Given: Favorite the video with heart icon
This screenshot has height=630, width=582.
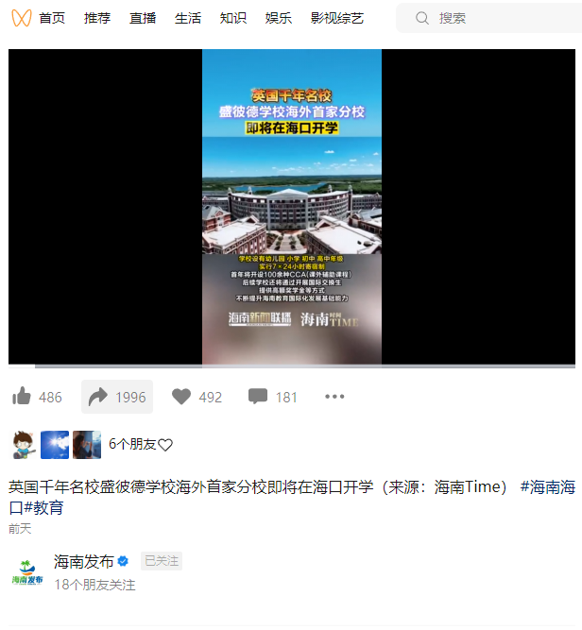Looking at the screenshot, I should tap(181, 397).
